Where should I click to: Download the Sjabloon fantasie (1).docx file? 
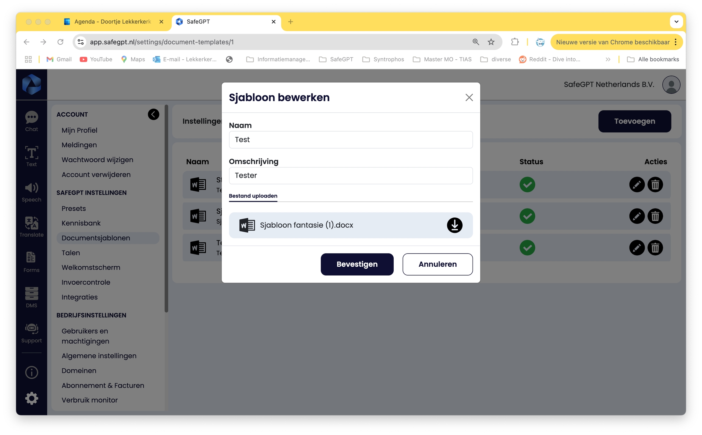point(454,225)
